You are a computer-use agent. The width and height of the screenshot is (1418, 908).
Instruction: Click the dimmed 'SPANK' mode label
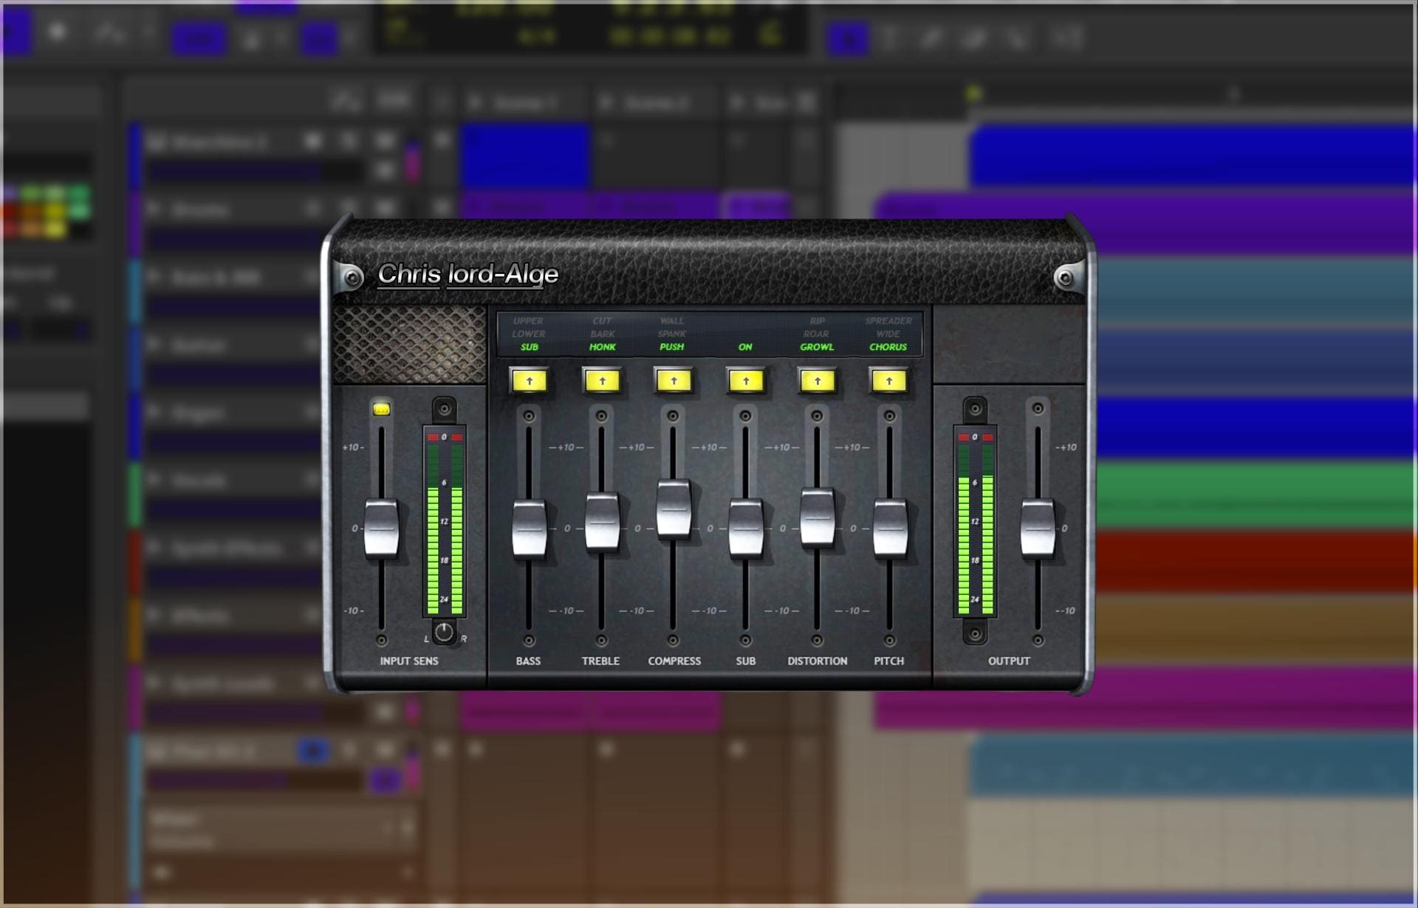(671, 334)
